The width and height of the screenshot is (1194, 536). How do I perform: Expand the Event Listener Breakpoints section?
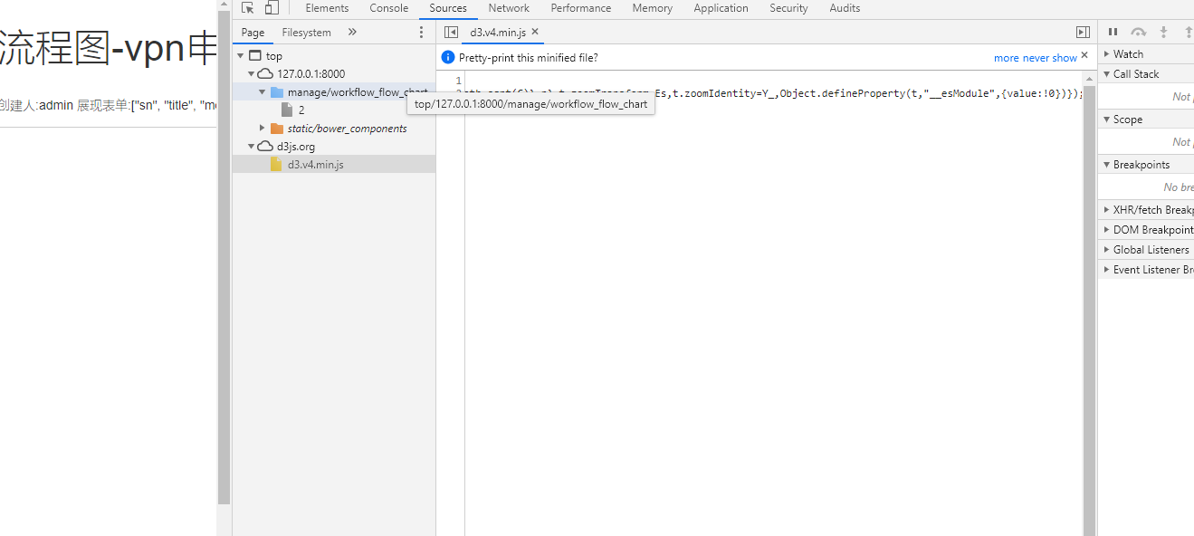pos(1106,270)
